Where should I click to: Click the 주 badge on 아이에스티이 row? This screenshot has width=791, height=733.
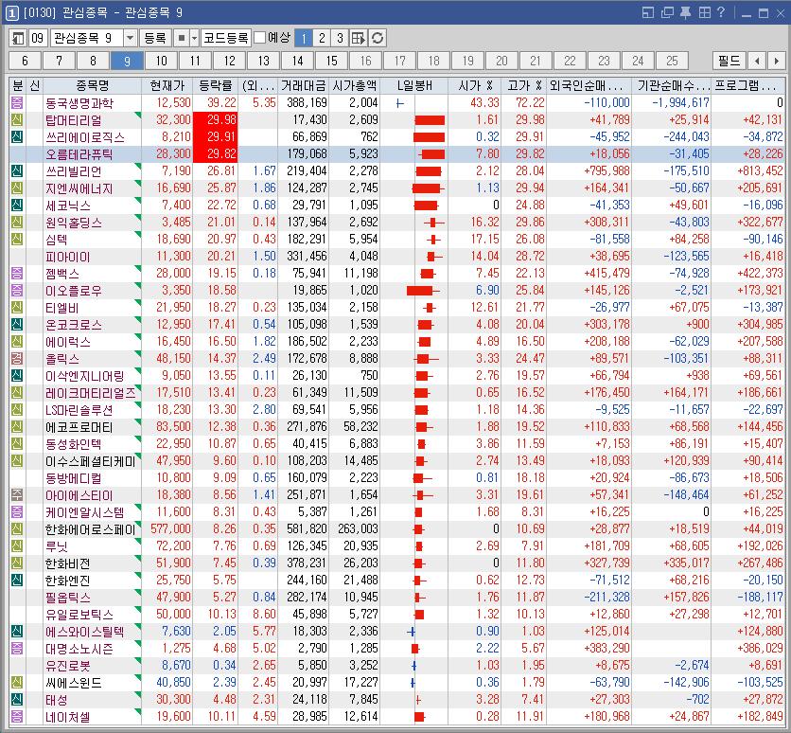pos(17,494)
